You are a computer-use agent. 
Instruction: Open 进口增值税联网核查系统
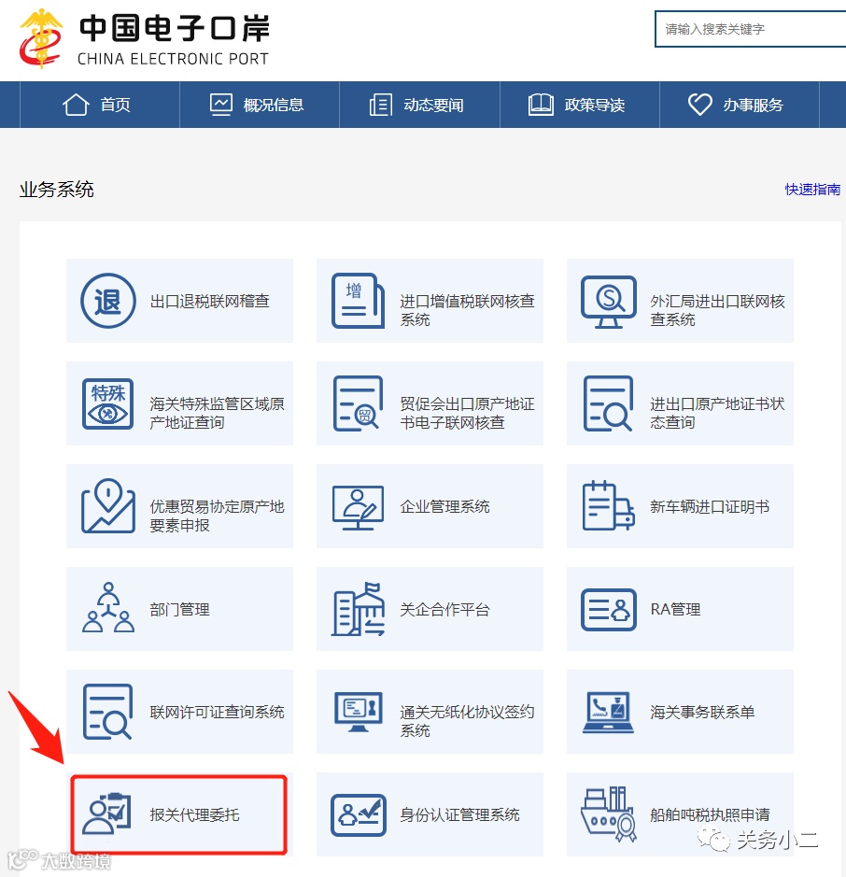point(430,301)
